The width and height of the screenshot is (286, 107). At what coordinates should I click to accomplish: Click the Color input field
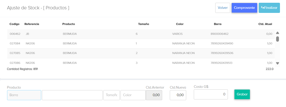point(133,95)
